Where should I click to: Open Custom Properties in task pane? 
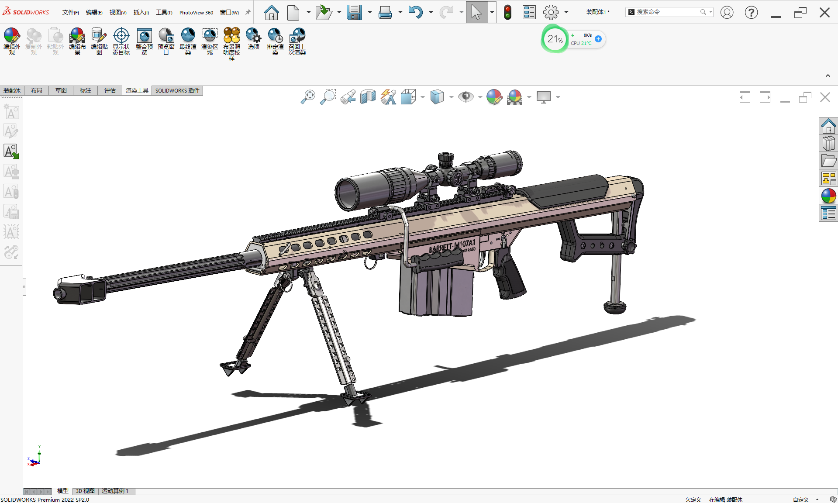point(828,214)
